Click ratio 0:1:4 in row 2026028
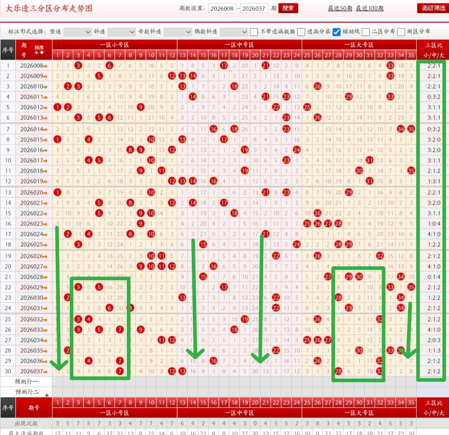449x435 pixels. click(434, 277)
